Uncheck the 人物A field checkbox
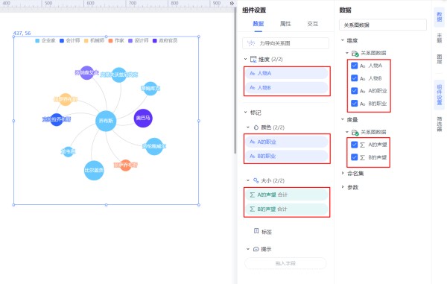Screen dimensions: 447x284 click(355, 66)
